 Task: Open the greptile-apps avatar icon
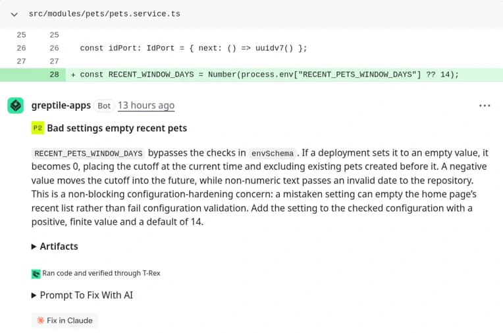[15, 106]
